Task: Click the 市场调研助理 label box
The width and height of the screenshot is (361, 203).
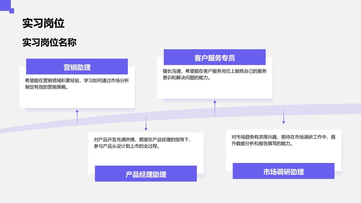Action: tap(283, 171)
